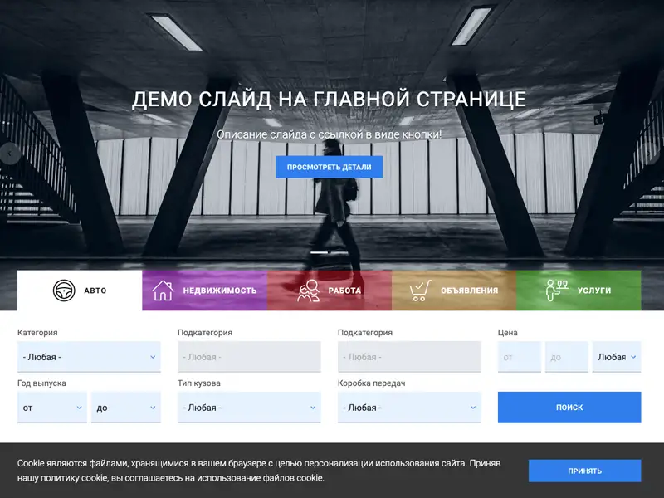Switch to the Работа tab
The width and height of the screenshot is (664, 498).
330,290
